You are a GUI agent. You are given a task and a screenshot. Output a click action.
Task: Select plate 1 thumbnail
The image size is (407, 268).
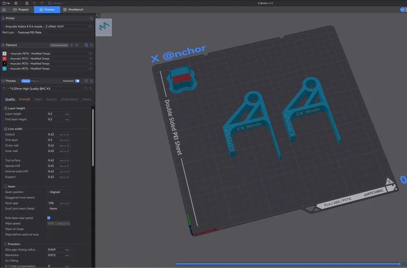(x=104, y=27)
